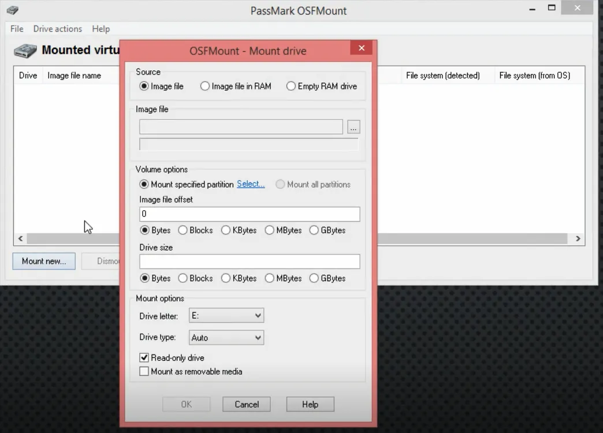Choose MBytes for image file offset
Viewport: 603px width, 433px height.
click(270, 230)
